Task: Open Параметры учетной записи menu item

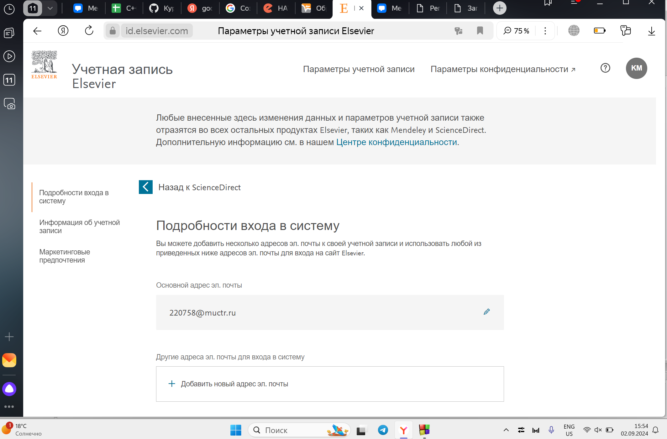Action: (359, 69)
